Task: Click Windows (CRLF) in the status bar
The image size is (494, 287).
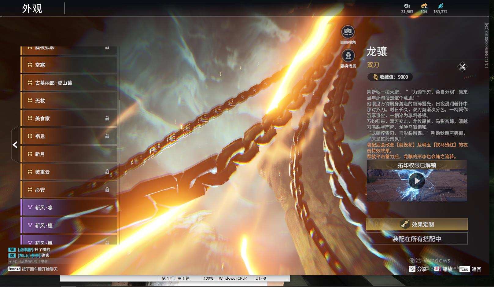Action: tap(233, 278)
